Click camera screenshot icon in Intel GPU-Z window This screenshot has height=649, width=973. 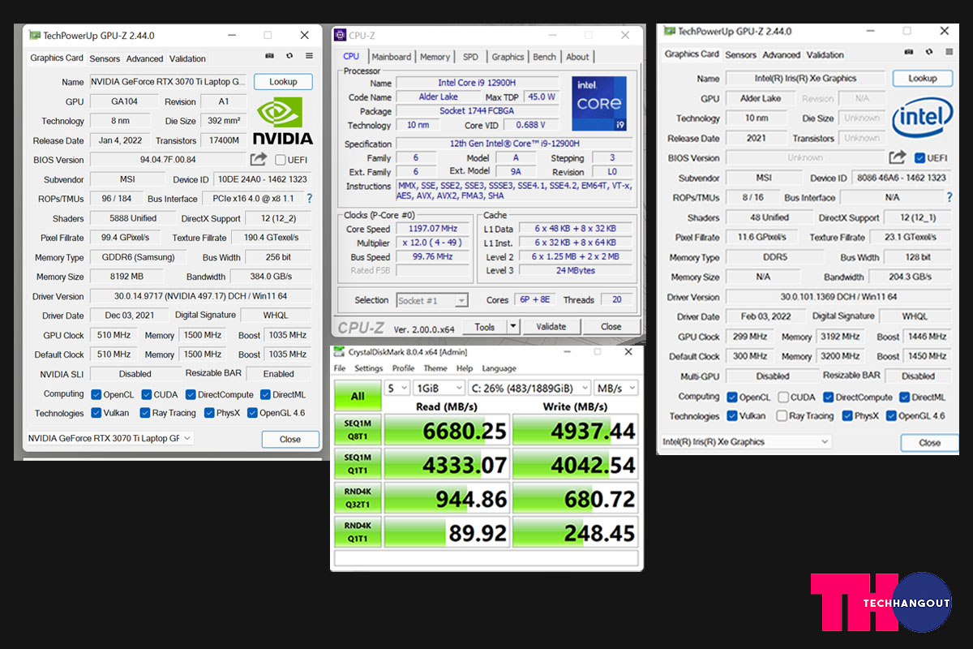(x=910, y=54)
